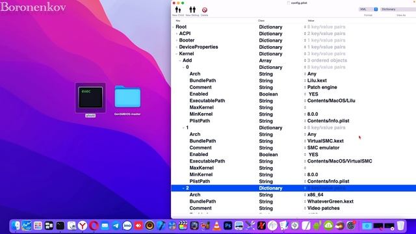Toggle Enabled YES value for VirtualSMC.kext
The image size is (416, 234).
[313, 155]
